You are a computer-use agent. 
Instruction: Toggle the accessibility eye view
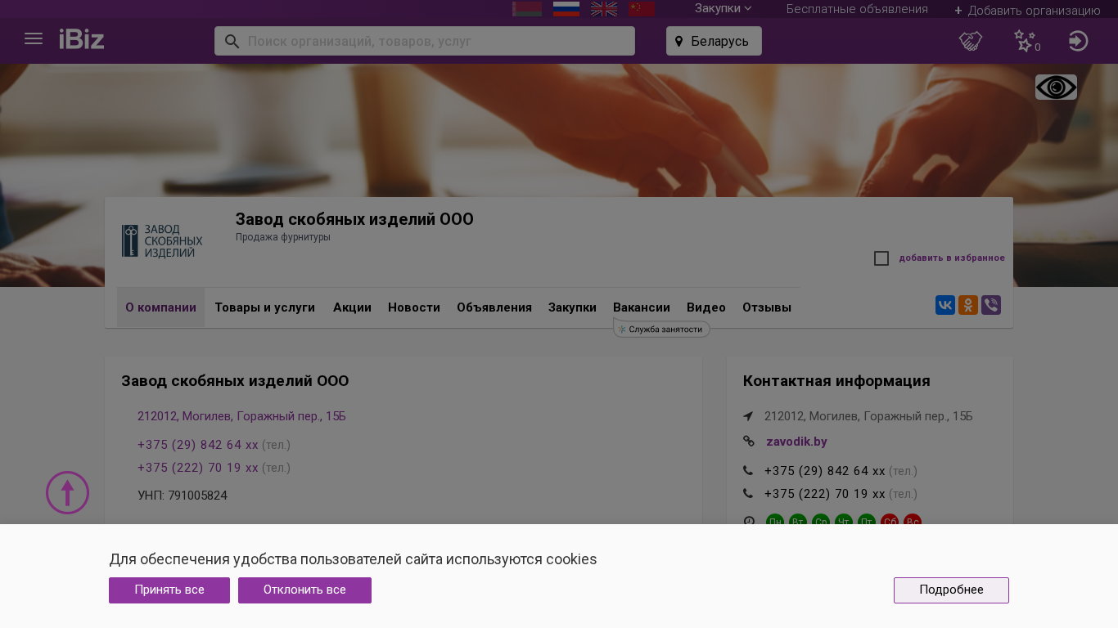pos(1056,87)
